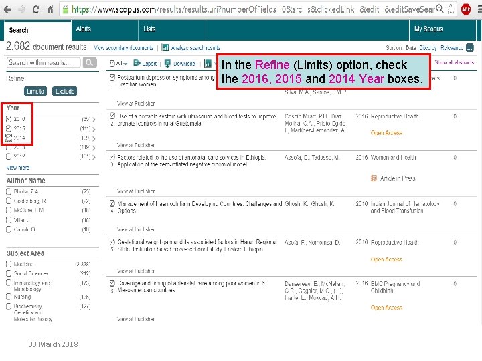Image resolution: width=482 pixels, height=361 pixels.
Task: Click bar chart icon next to Download
Action: click(x=208, y=64)
